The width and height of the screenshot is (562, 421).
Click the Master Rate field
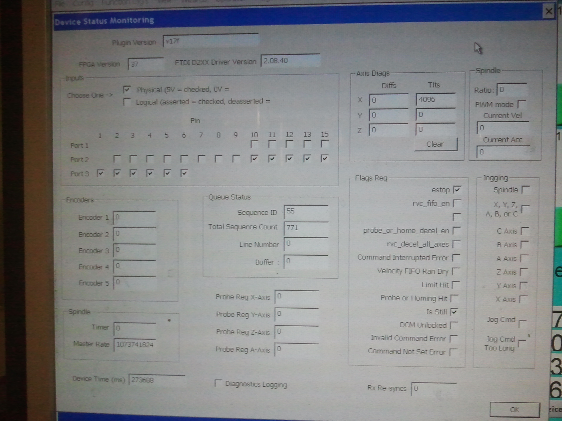click(135, 345)
